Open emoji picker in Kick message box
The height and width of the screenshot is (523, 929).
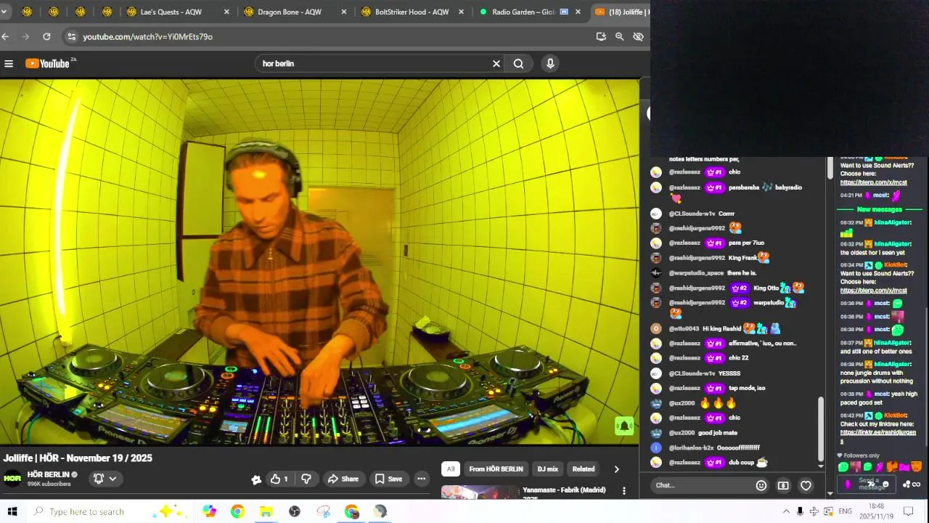pos(885,485)
